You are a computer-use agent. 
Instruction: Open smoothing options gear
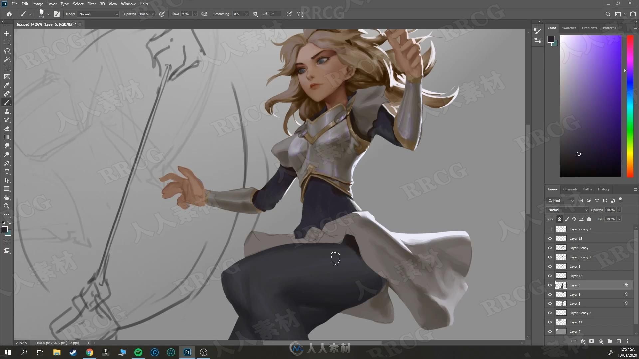pos(255,14)
